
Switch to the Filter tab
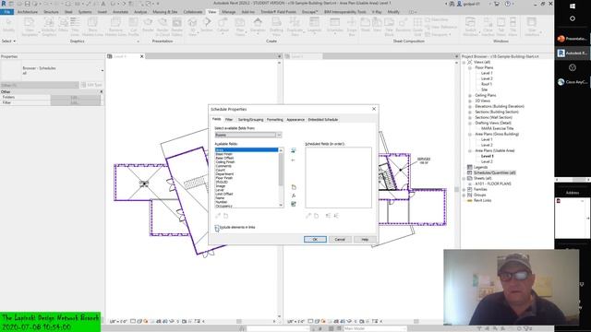[229, 119]
